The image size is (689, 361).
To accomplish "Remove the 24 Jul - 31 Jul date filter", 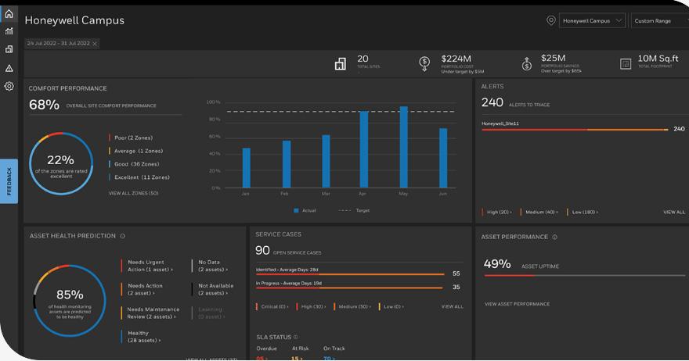I will (x=95, y=44).
